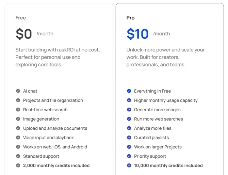
Task: Click the checkmark beside Image generation
Action: tap(18, 119)
